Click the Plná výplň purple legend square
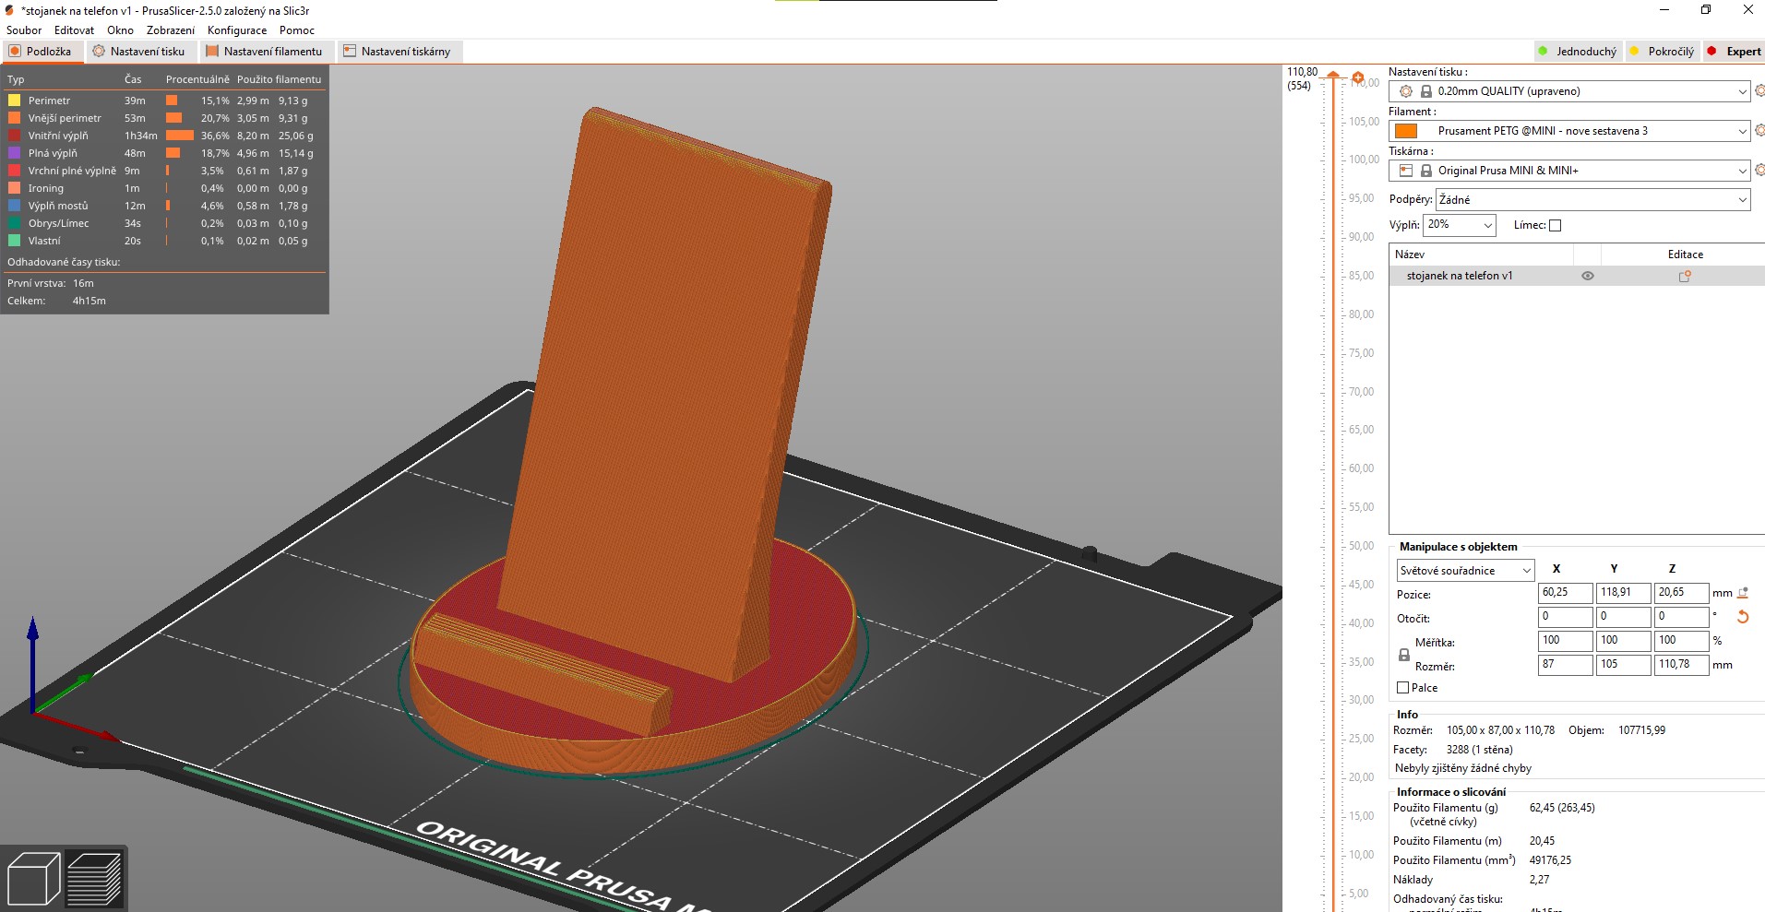Image resolution: width=1765 pixels, height=912 pixels. [14, 153]
